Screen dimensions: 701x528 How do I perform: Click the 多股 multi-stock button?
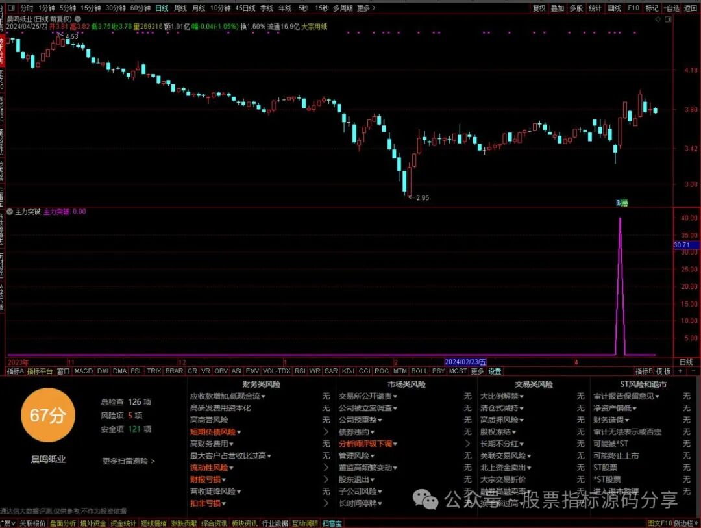(576, 8)
